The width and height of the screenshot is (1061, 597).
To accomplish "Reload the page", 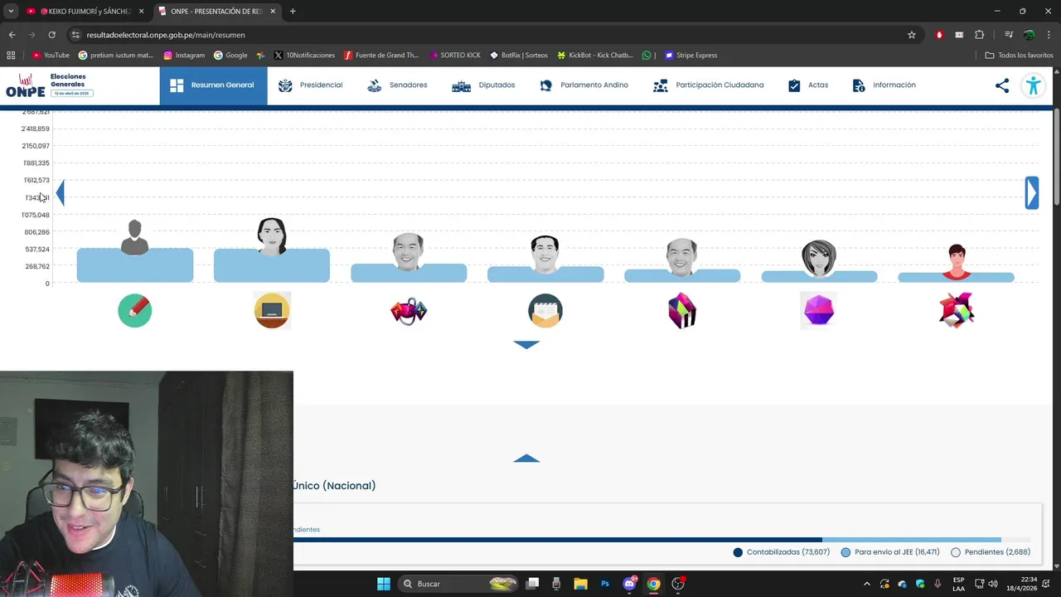I will (51, 35).
